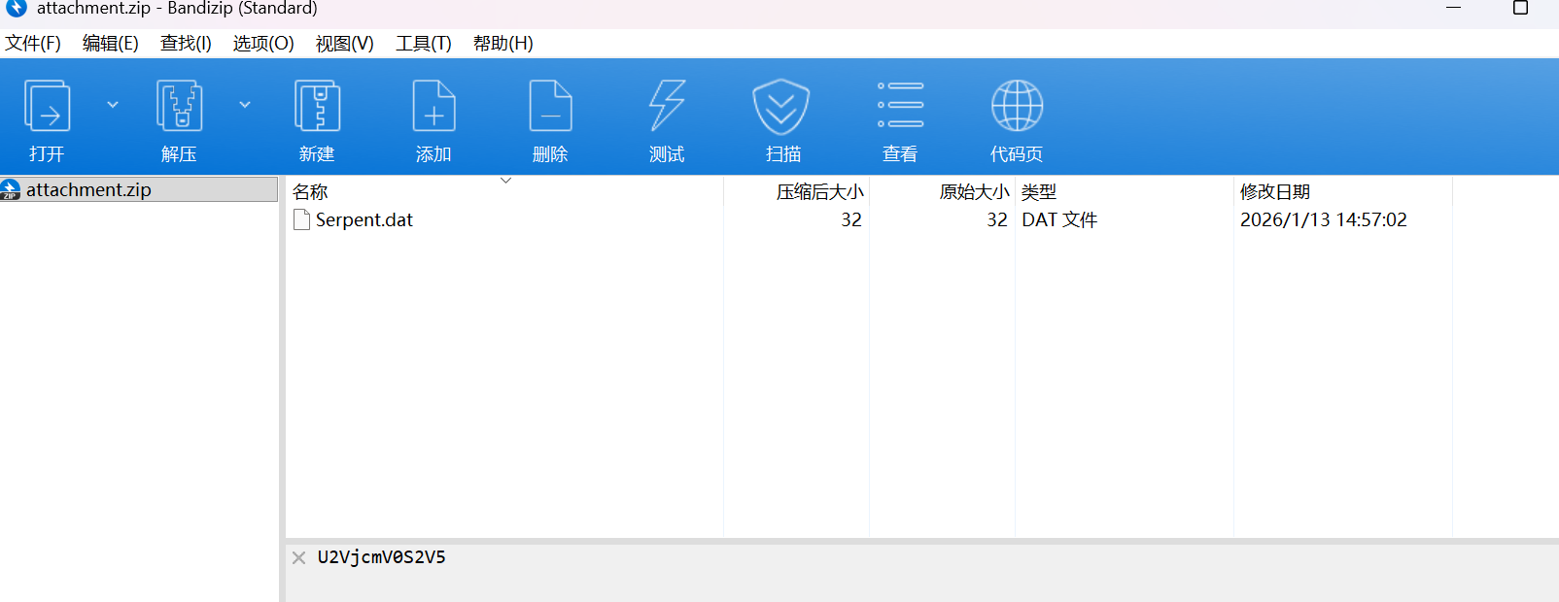1559x602 pixels.
Task: Expand the dropdown arrow beside Open (打开)
Action: pos(113,105)
